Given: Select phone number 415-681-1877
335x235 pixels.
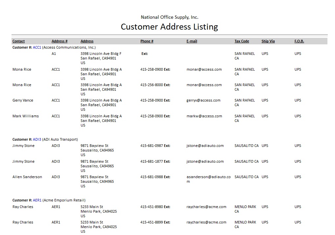Looking at the screenshot, I should coord(151,161).
